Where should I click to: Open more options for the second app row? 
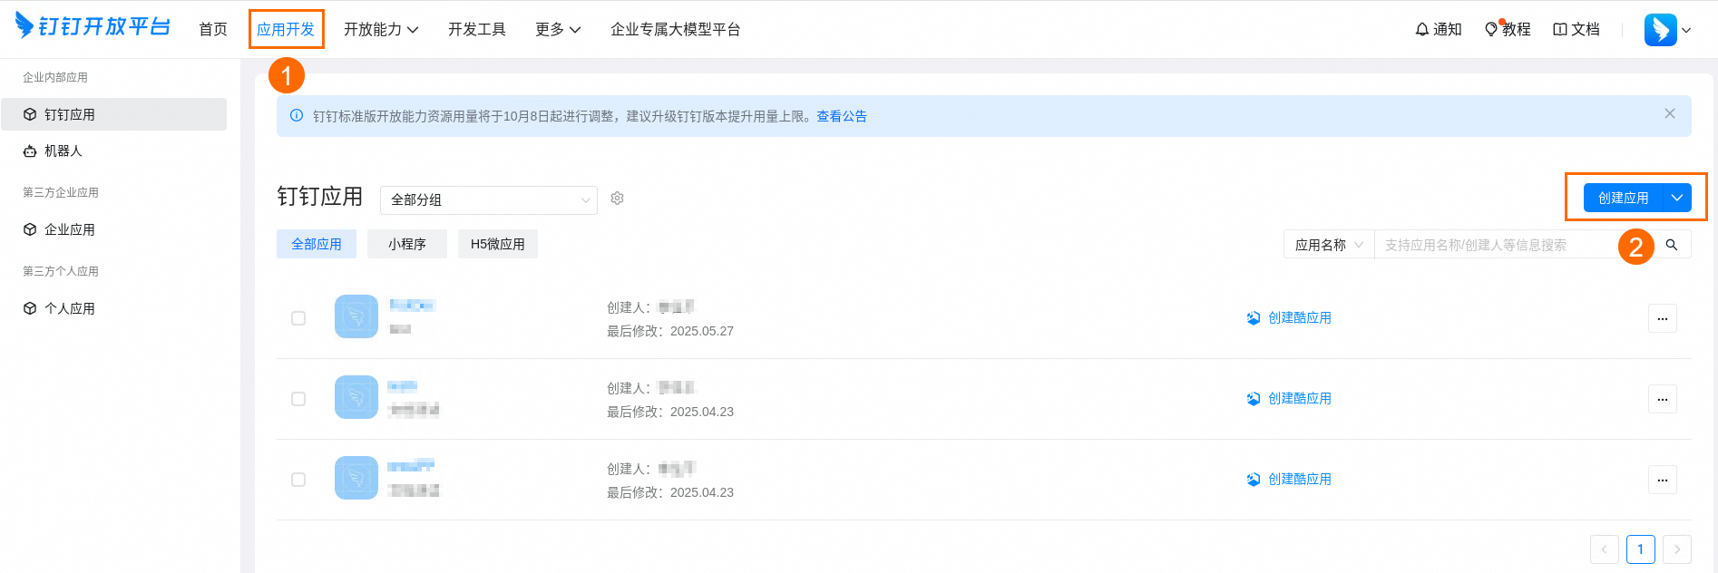[x=1663, y=399]
